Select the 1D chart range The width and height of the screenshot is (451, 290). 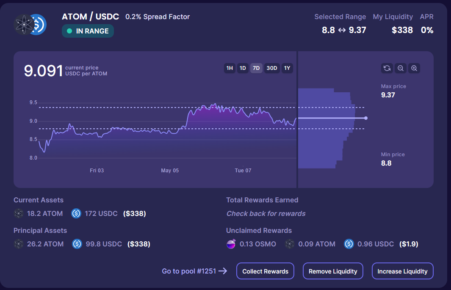243,68
